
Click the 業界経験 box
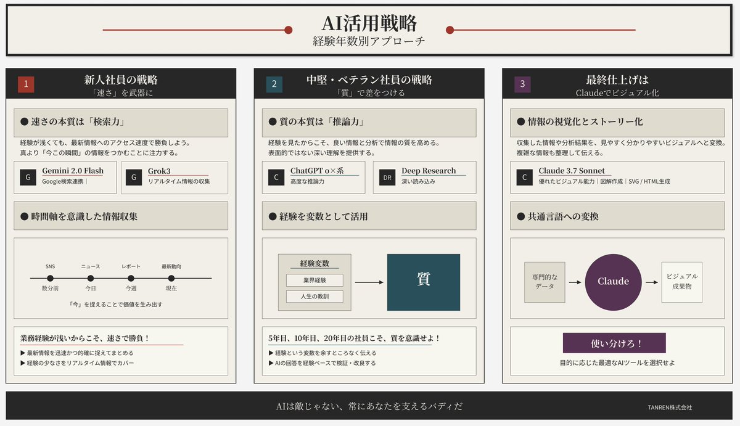tap(314, 281)
